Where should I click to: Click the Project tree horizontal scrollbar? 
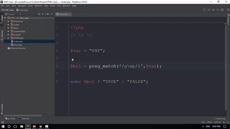click(x=23, y=115)
